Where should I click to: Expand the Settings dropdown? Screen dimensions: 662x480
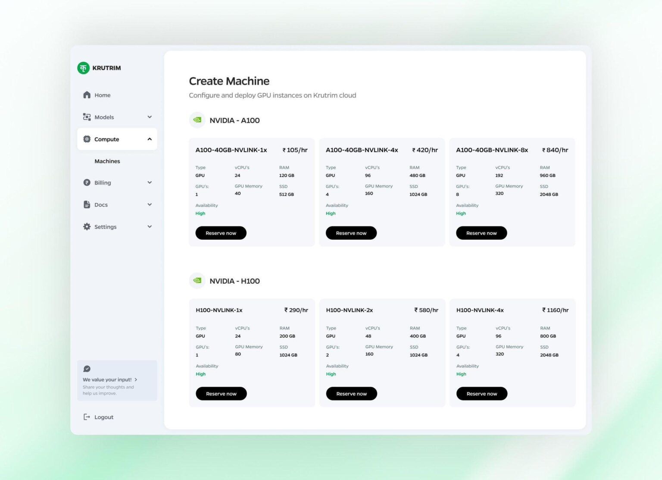150,226
